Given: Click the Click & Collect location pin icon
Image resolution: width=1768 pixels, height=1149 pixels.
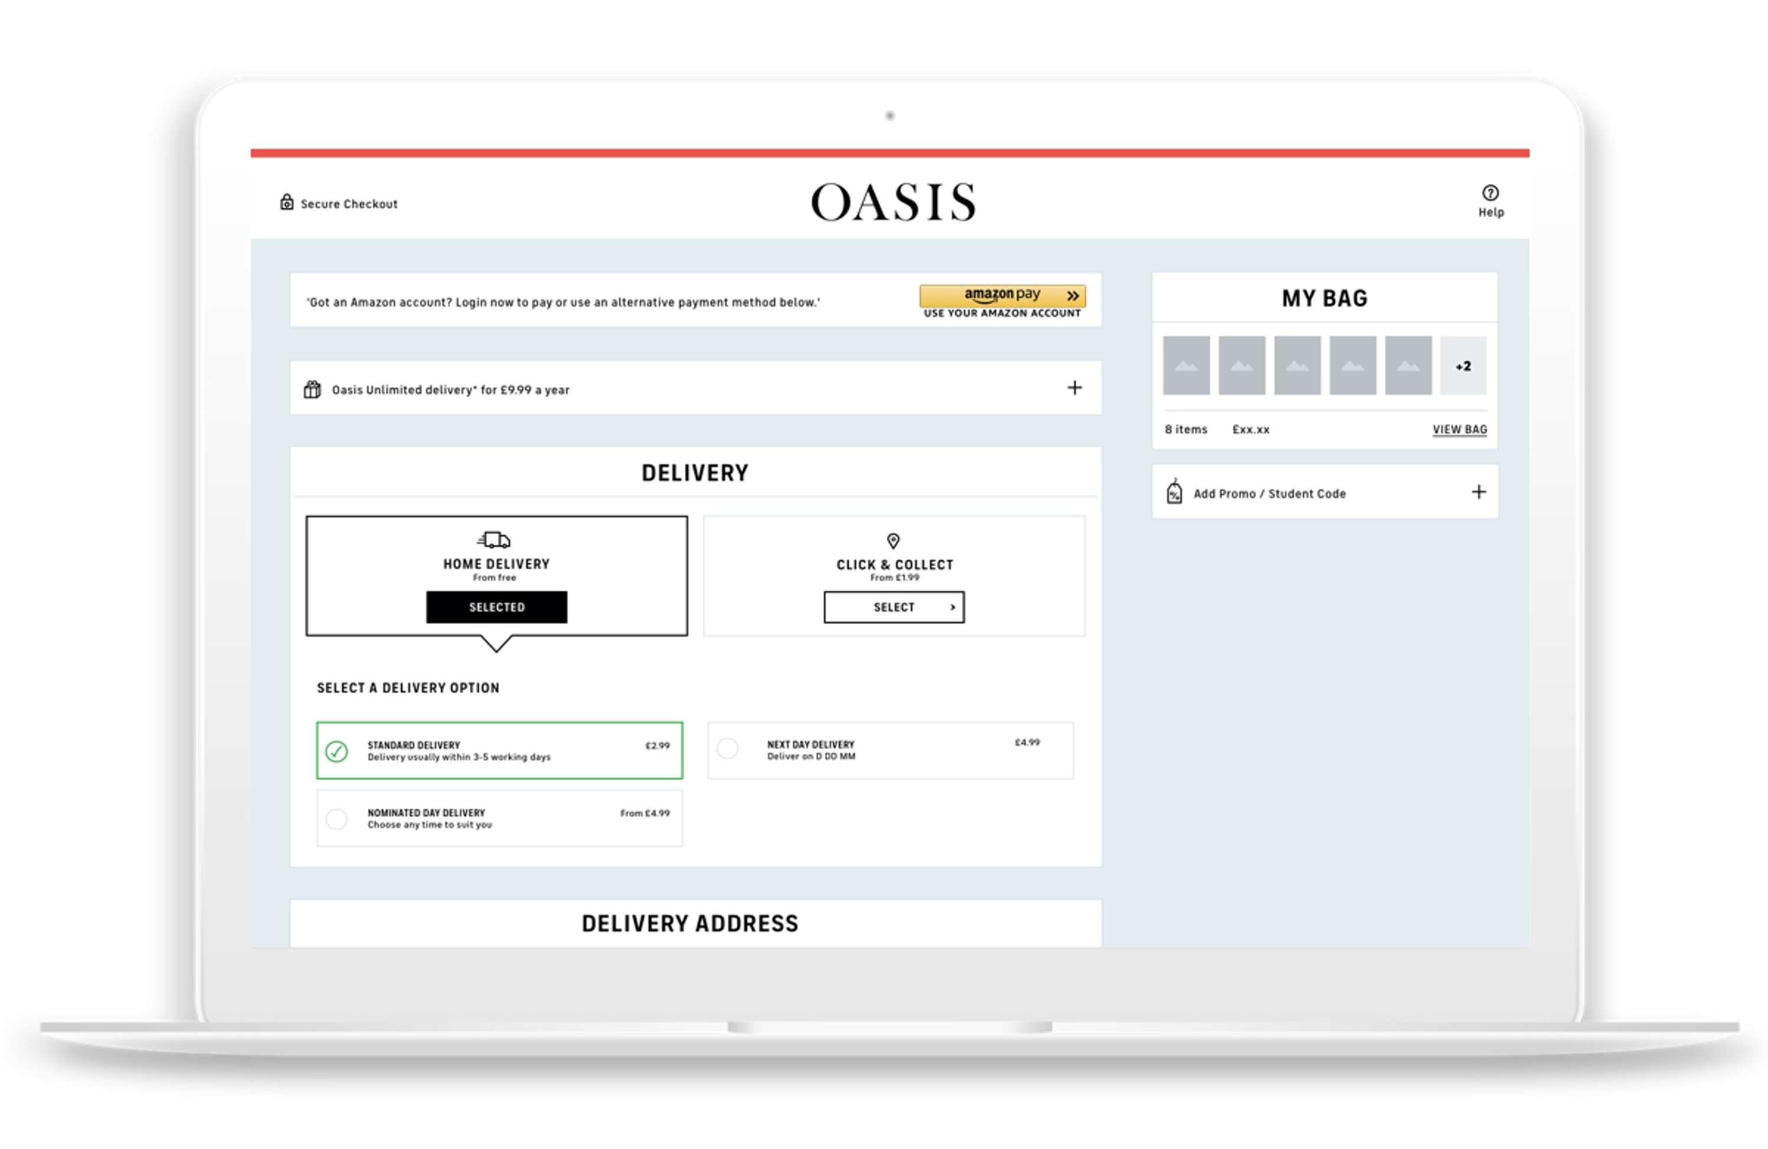Looking at the screenshot, I should pos(893,541).
